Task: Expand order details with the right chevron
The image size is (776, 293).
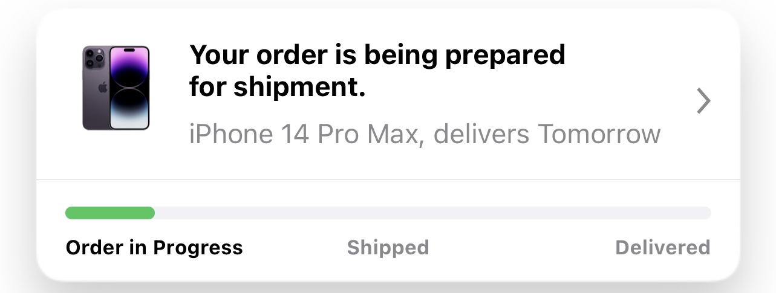Action: [x=703, y=101]
